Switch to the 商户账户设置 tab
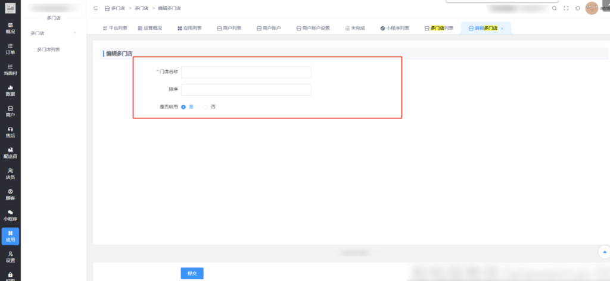This screenshot has width=610, height=281. point(313,28)
